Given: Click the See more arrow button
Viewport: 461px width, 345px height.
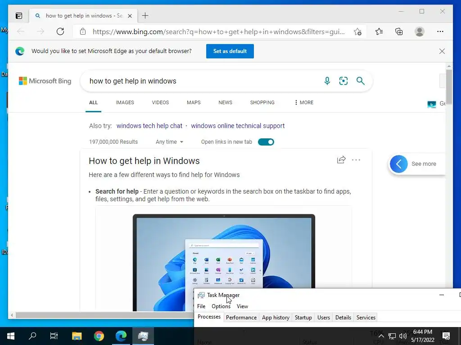Looking at the screenshot, I should pos(399,164).
